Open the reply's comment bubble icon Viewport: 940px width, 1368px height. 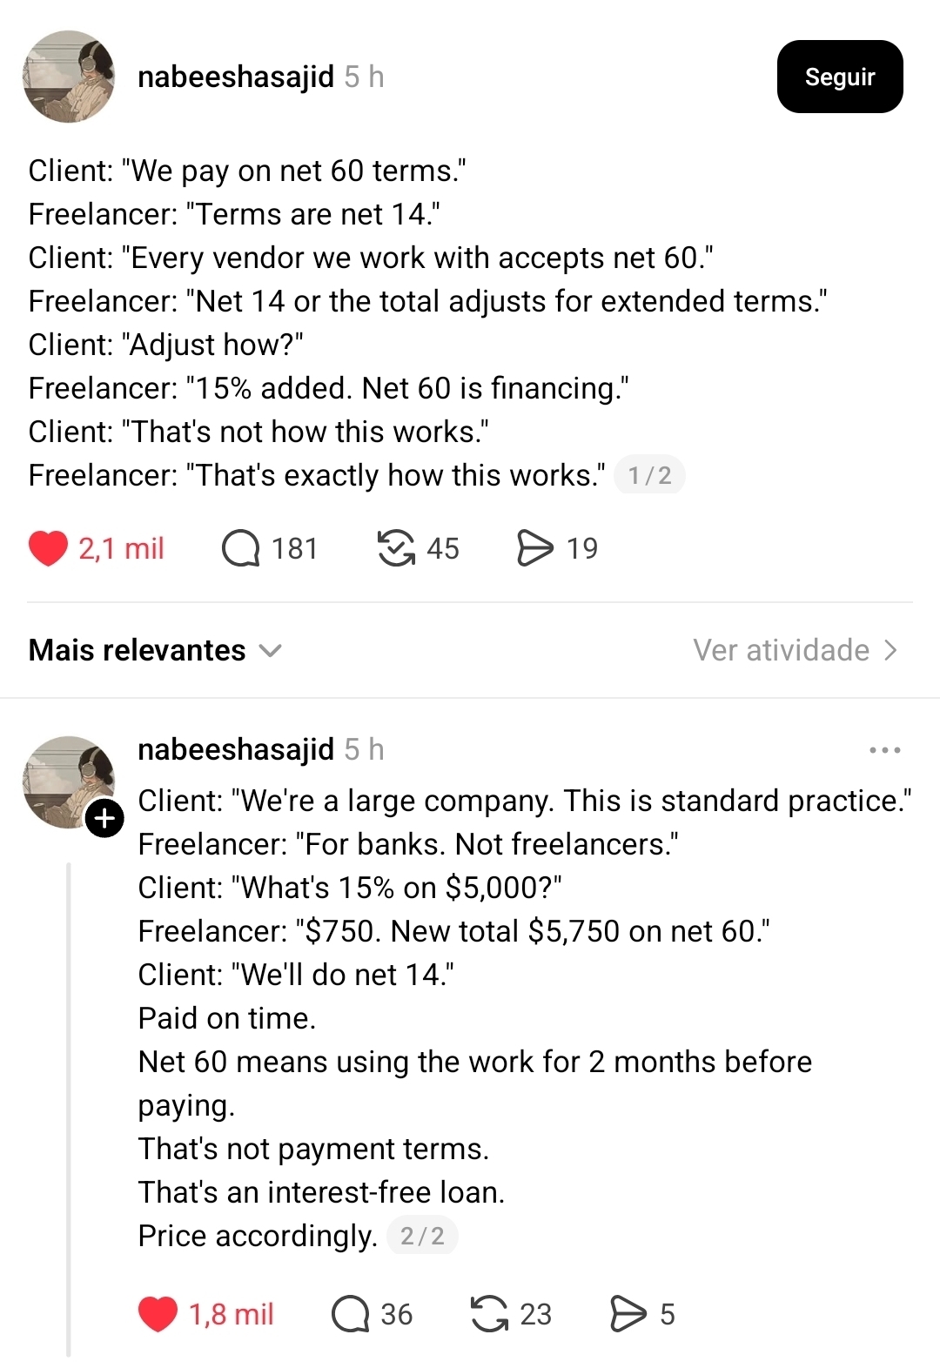(x=351, y=1314)
